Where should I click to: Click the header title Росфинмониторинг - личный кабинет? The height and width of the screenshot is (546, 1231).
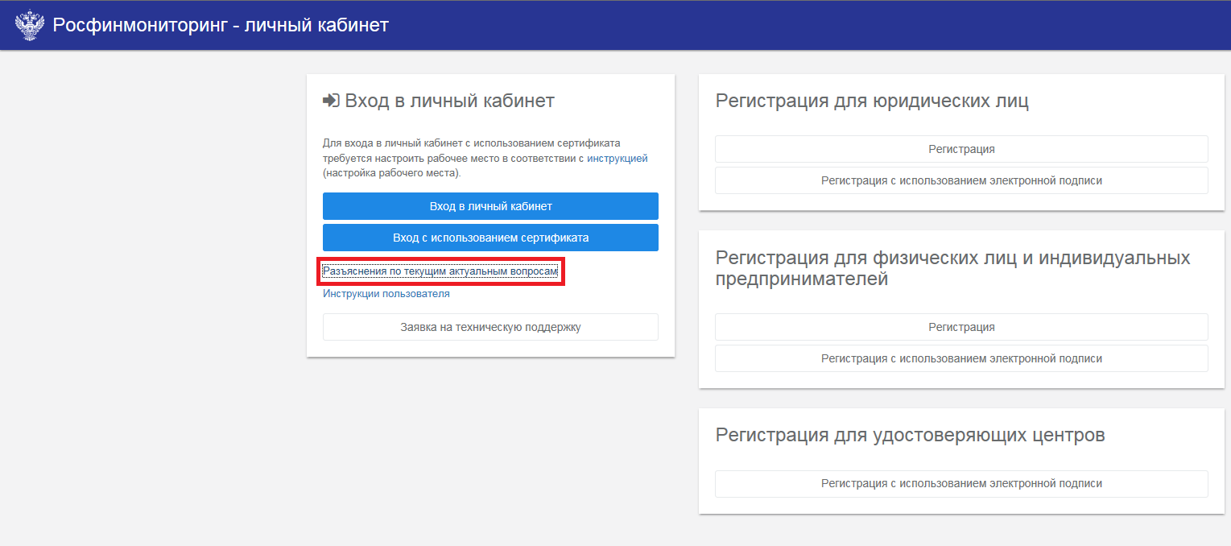tap(221, 25)
